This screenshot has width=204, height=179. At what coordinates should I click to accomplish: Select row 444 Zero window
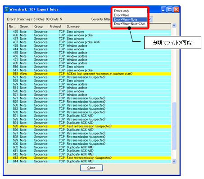[89, 49]
